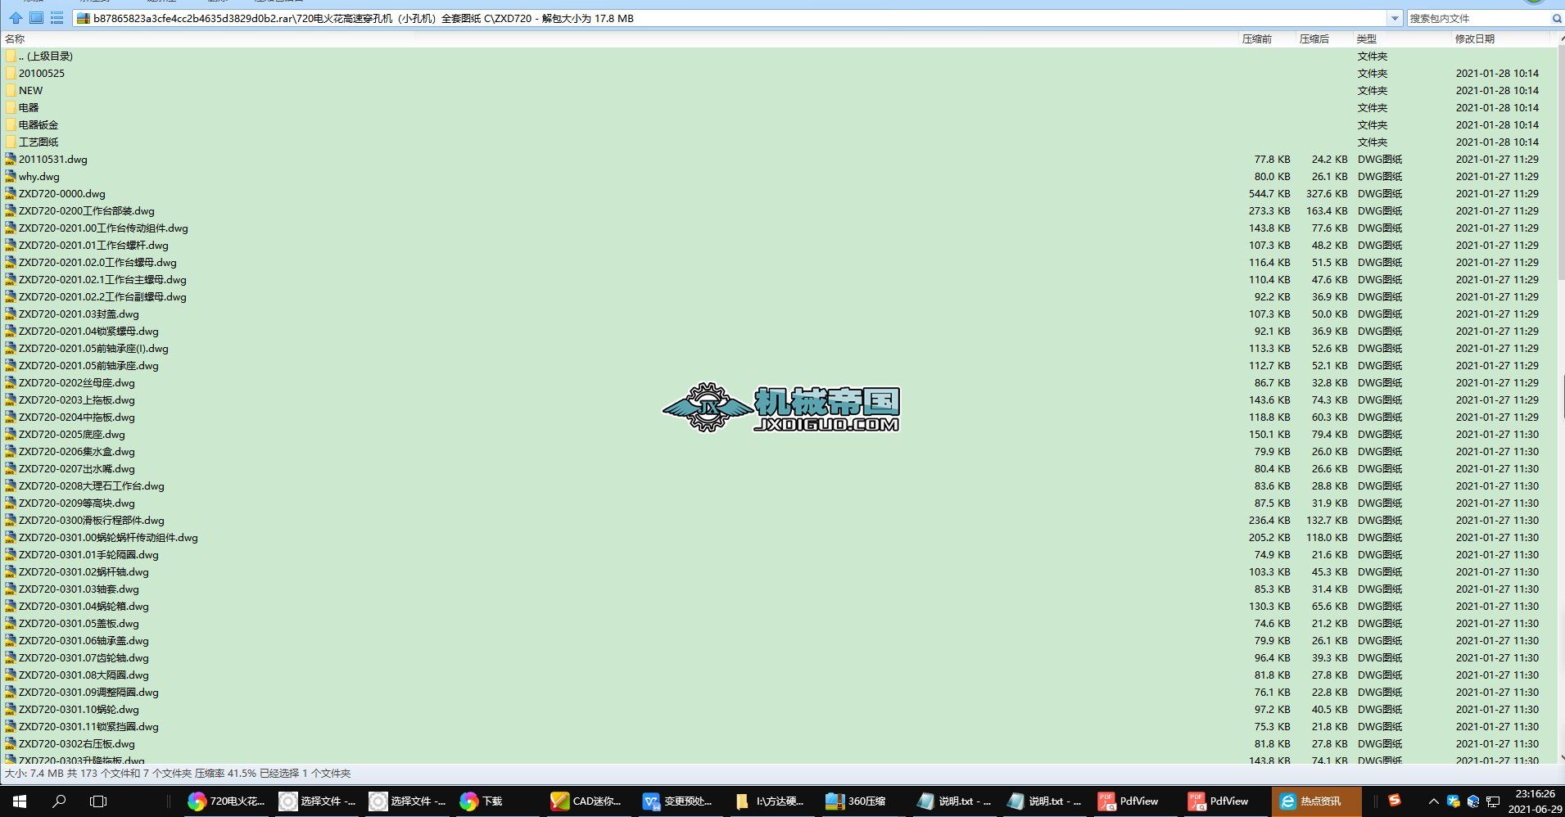
Task: Open the address bar history dropdown arrow
Action: point(1395,17)
